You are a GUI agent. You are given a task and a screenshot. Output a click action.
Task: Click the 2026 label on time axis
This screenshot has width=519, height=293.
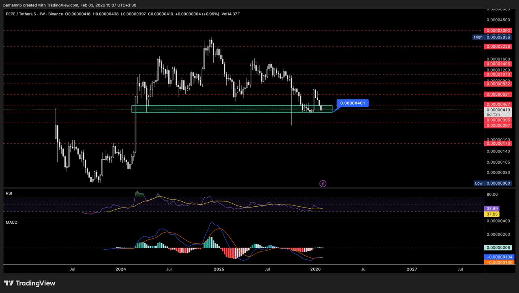[315, 269]
